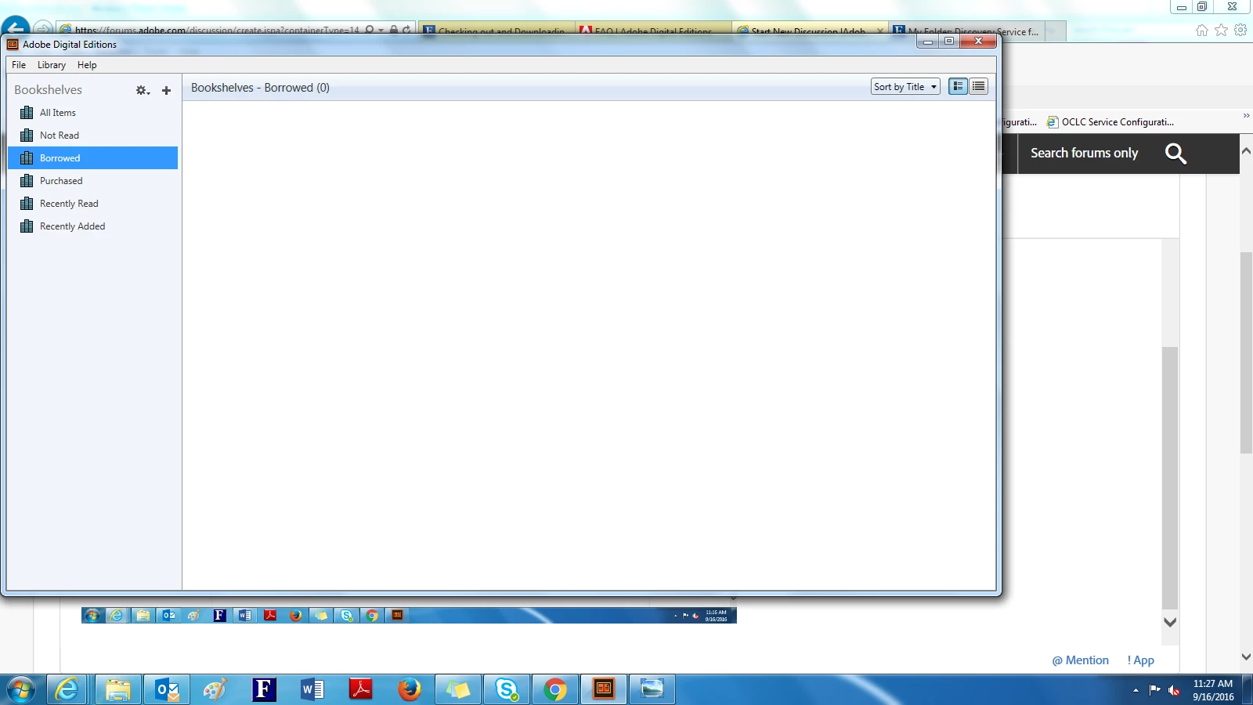
Task: Select the Recently Read bookshelf
Action: (x=93, y=204)
